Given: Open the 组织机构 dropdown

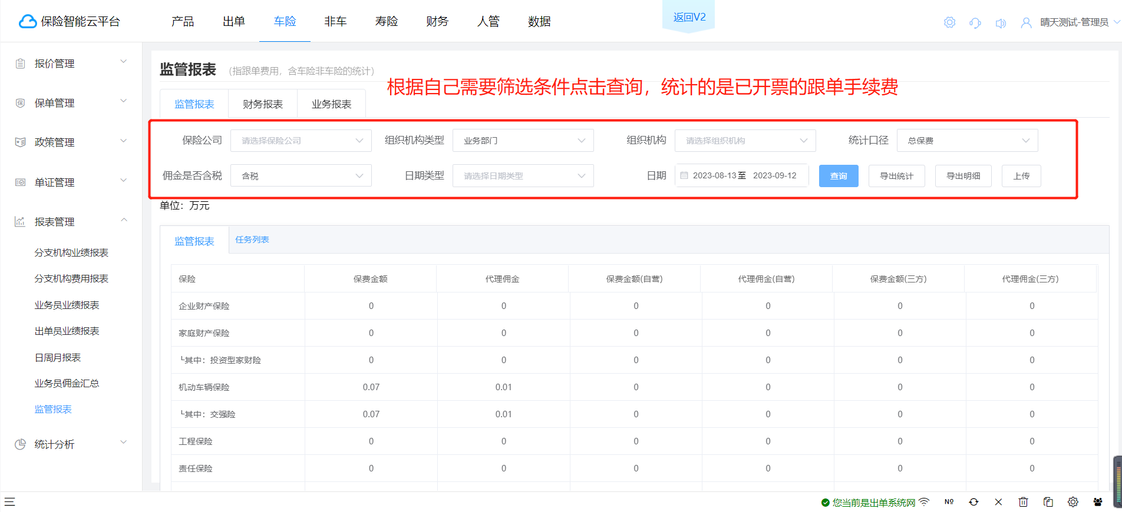Looking at the screenshot, I should tap(745, 141).
